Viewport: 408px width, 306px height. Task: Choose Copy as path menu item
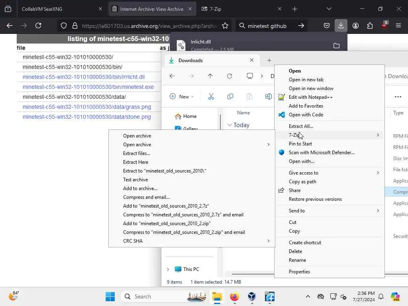tap(302, 182)
